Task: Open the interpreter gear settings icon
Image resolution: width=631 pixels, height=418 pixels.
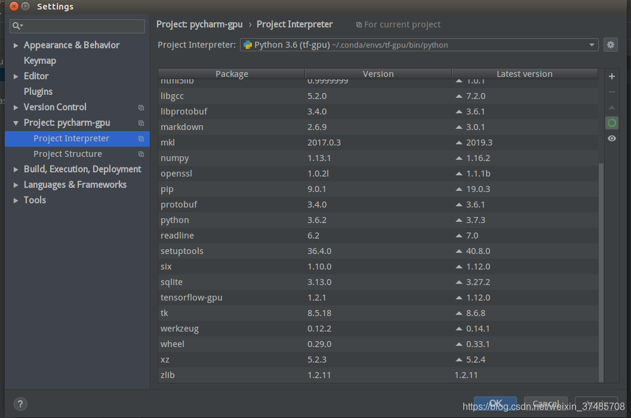Action: point(611,45)
